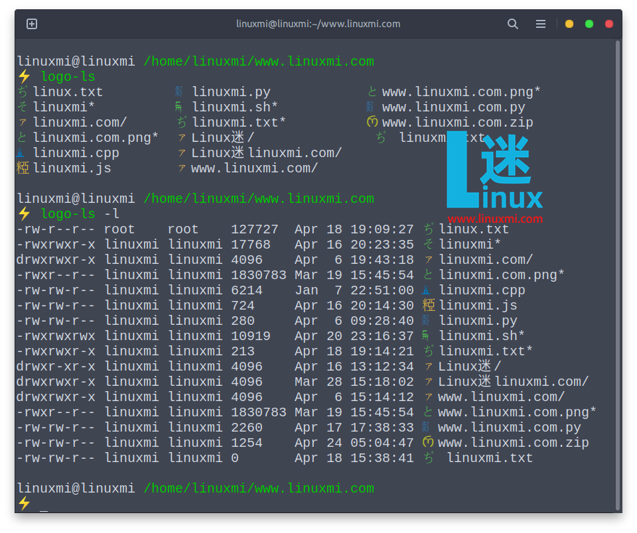Click shell icon beside linuxmi.sh* in long listing
This screenshot has width=637, height=533.
[x=429, y=336]
